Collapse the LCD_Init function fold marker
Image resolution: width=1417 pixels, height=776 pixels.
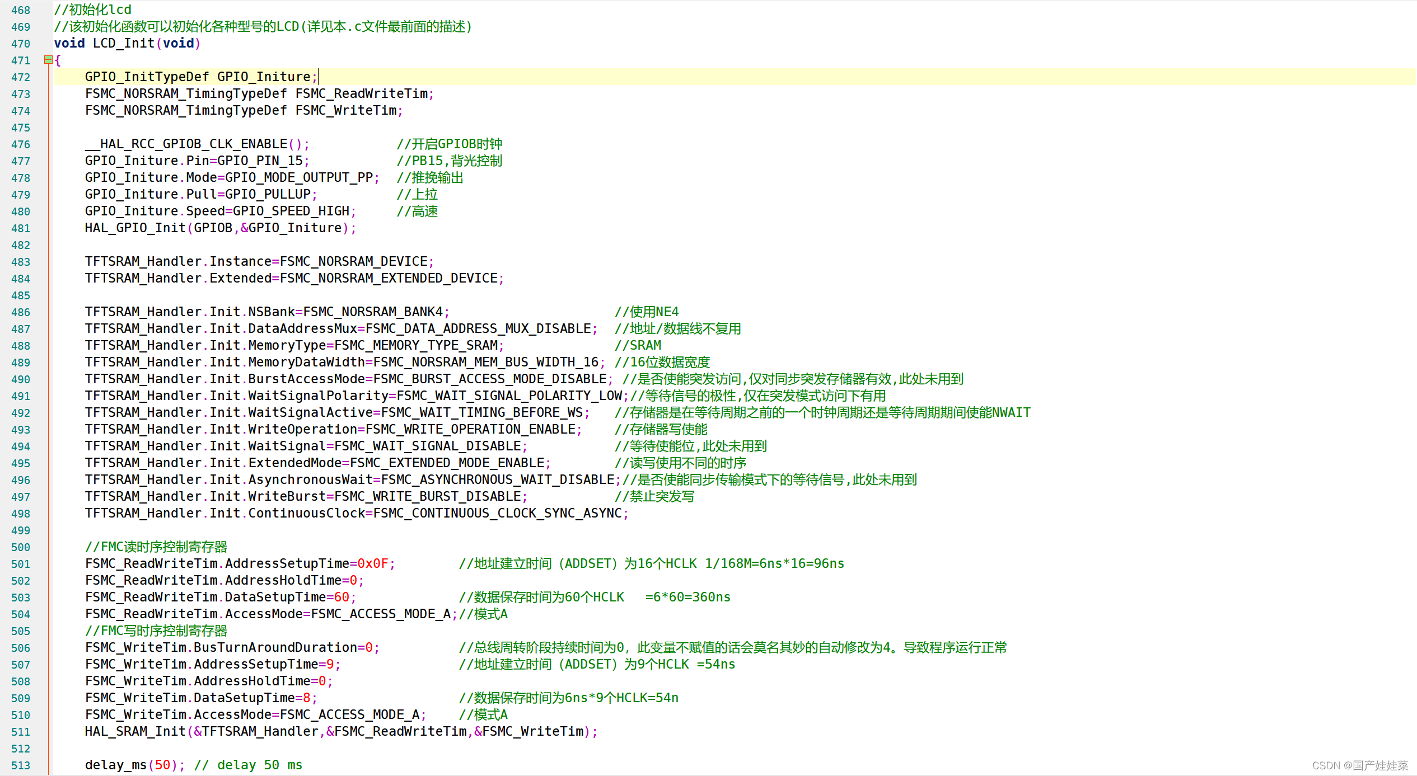click(x=48, y=60)
